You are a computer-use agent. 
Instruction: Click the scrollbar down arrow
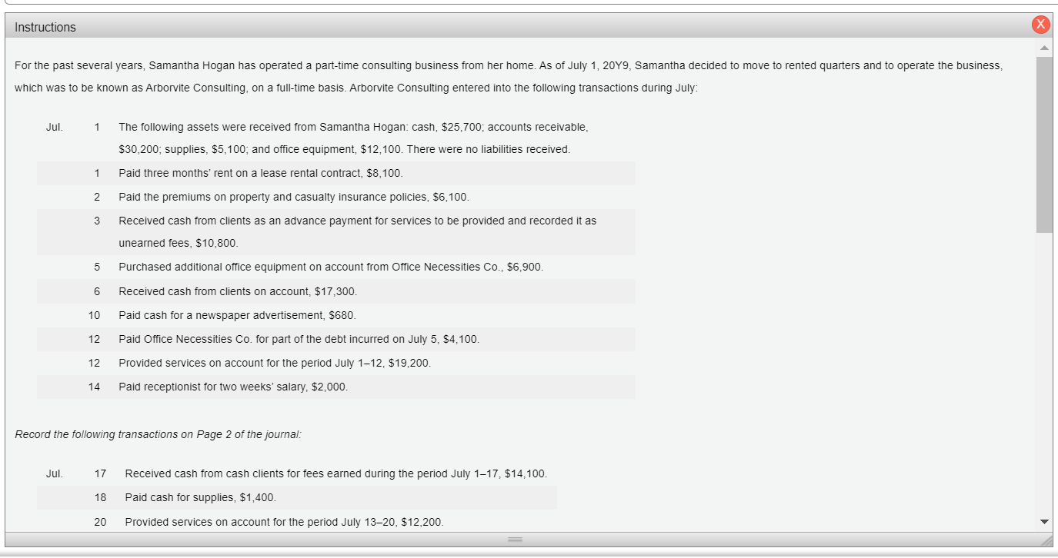[1043, 520]
